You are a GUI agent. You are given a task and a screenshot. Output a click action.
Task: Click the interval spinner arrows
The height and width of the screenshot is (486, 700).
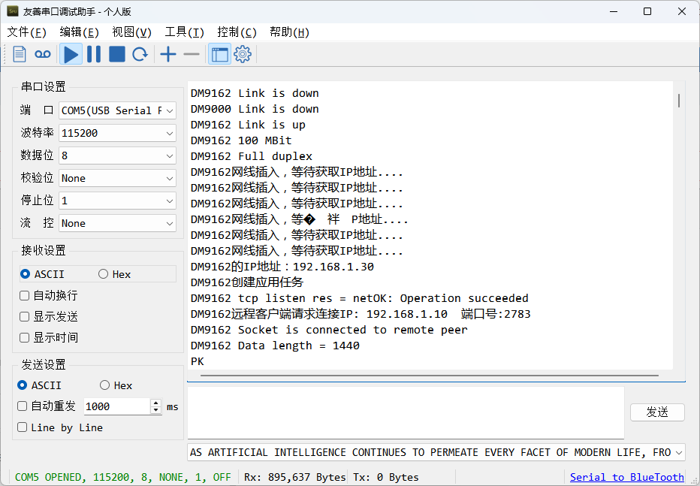[x=155, y=406]
